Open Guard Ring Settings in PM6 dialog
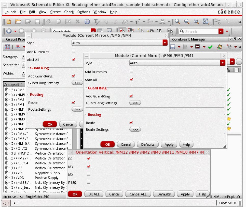 (135, 103)
